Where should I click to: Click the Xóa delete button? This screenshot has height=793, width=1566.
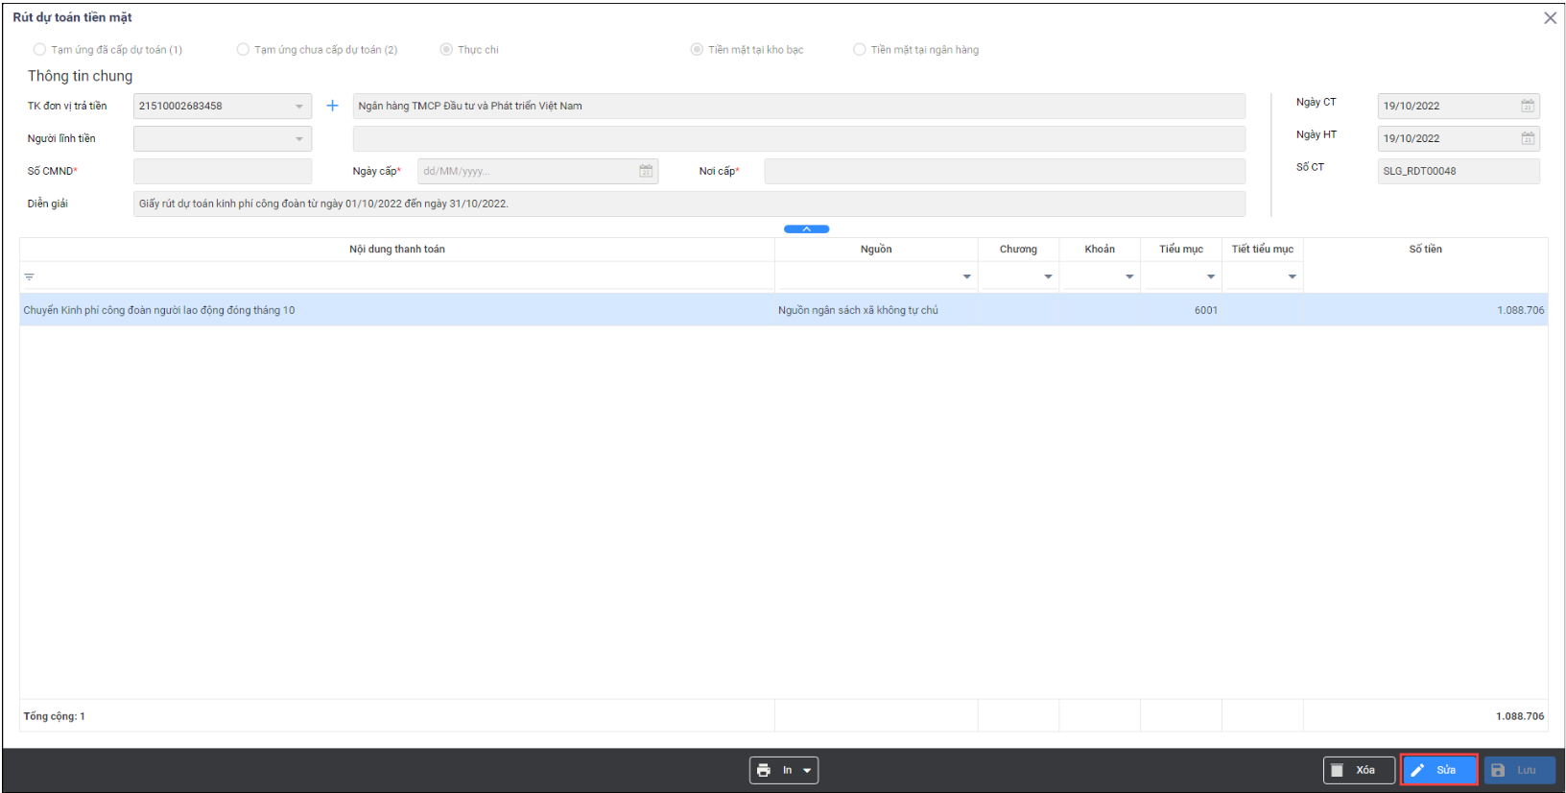pos(1359,770)
